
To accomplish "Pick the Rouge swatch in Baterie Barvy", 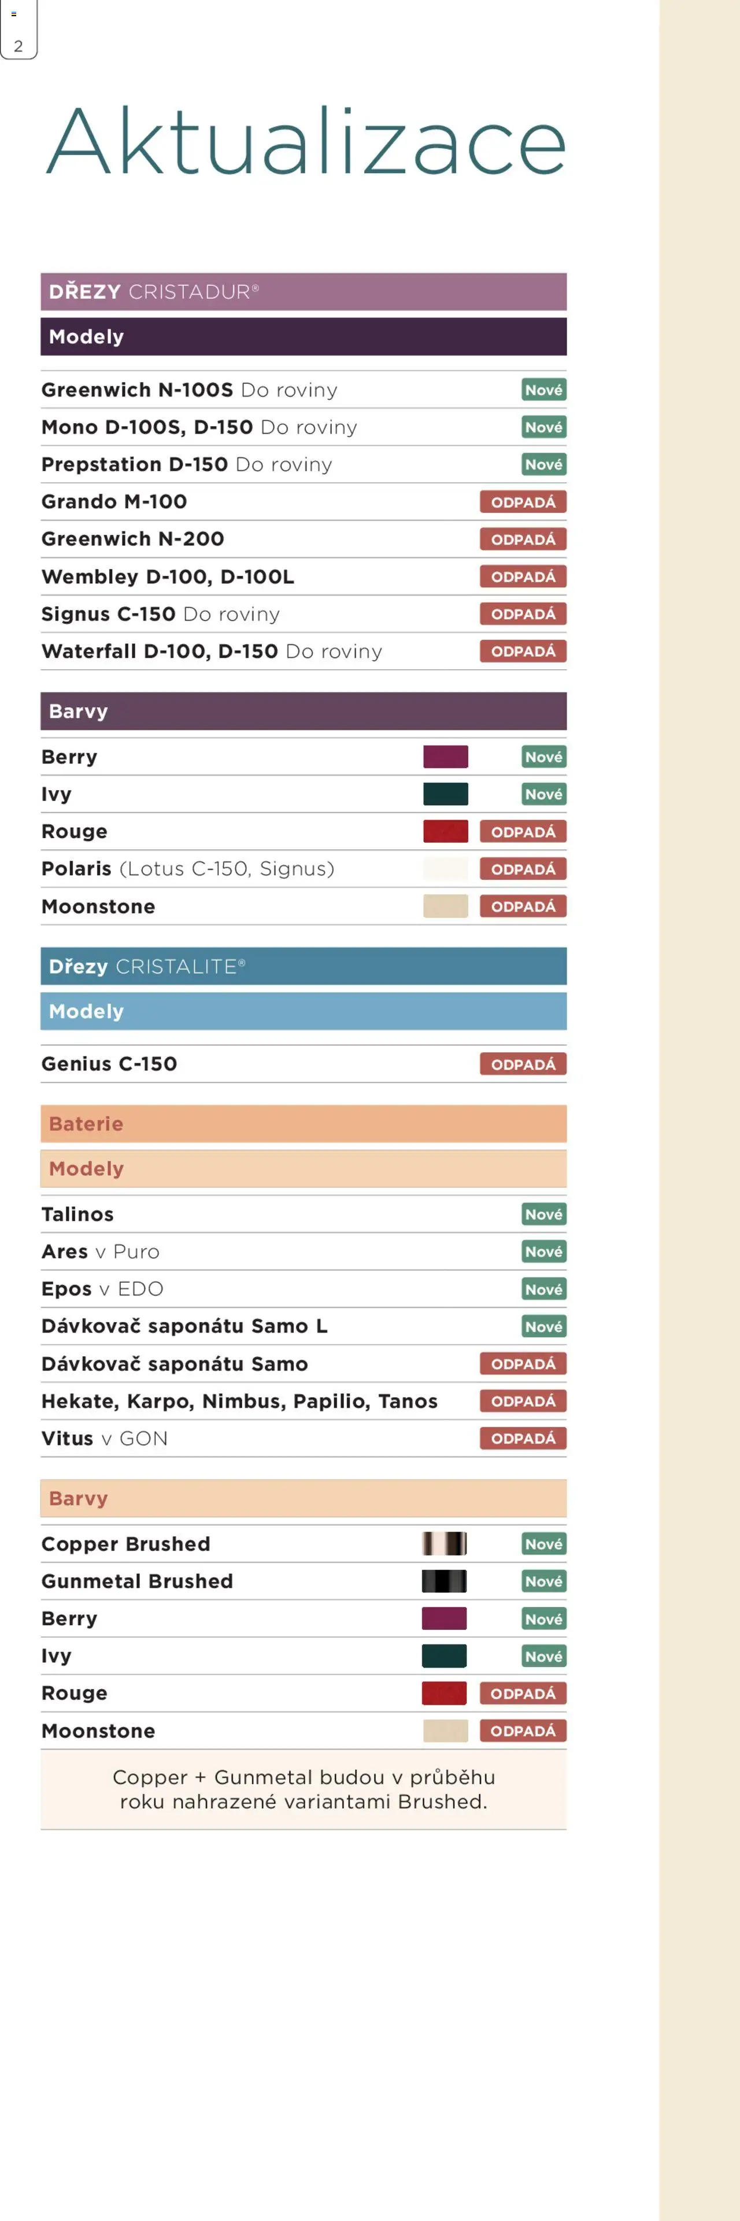I will 445,1693.
